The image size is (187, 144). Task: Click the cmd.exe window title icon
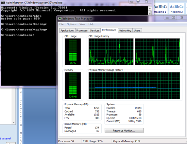(3, 3)
